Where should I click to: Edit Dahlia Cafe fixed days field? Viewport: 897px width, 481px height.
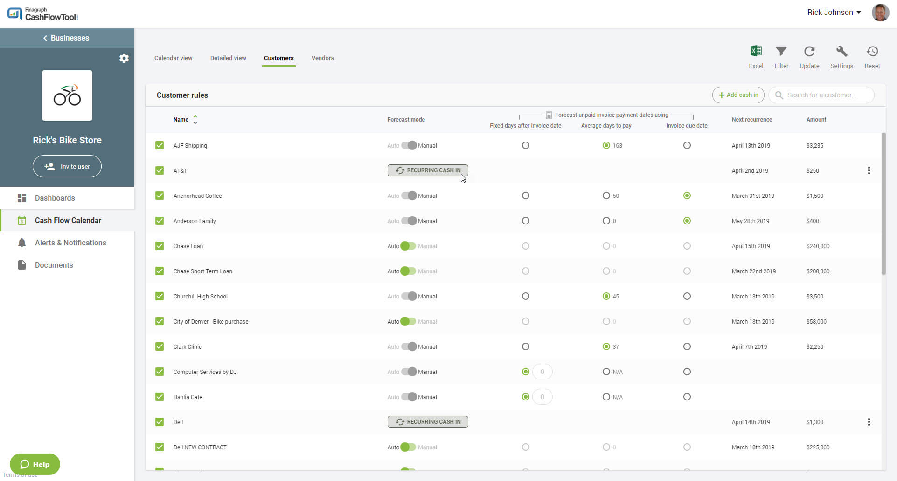(542, 397)
